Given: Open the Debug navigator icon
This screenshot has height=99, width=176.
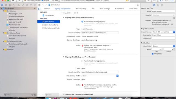Looking at the screenshot, I should [27, 5].
